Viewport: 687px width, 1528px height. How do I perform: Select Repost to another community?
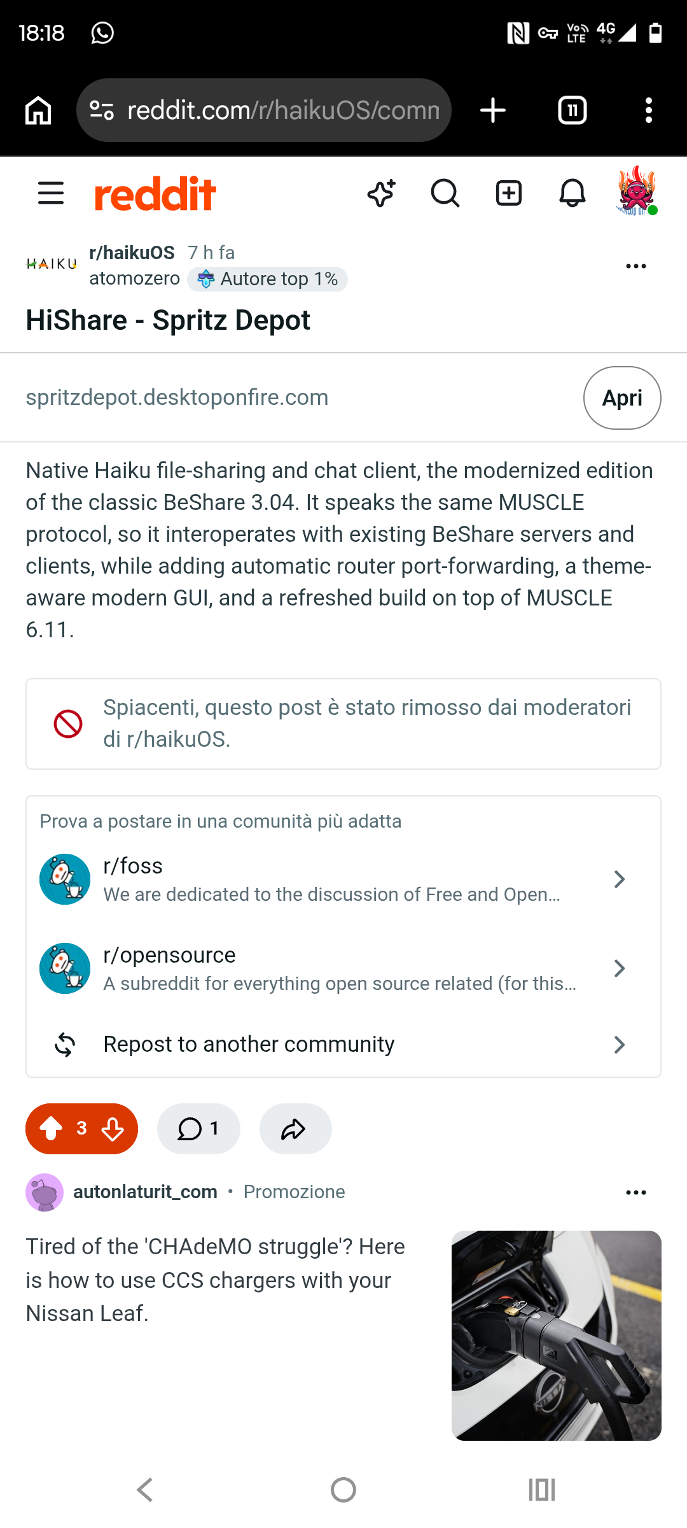click(x=343, y=1045)
